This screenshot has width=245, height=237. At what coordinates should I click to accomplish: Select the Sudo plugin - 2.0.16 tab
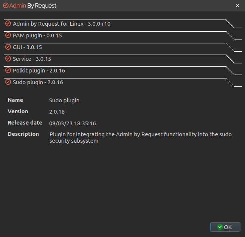pos(122,82)
